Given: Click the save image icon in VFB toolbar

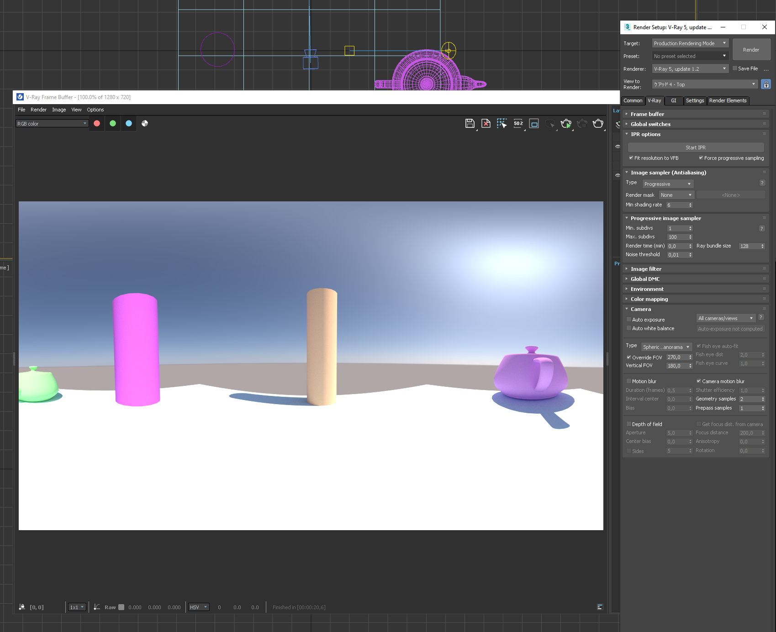Looking at the screenshot, I should click(470, 123).
